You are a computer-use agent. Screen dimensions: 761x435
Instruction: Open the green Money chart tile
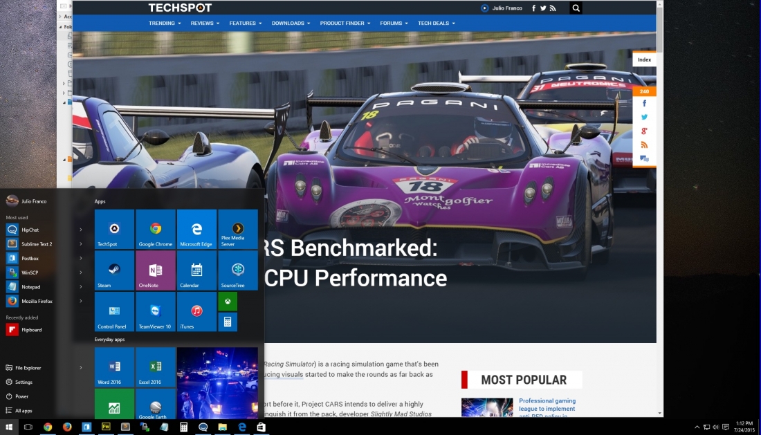(x=114, y=403)
